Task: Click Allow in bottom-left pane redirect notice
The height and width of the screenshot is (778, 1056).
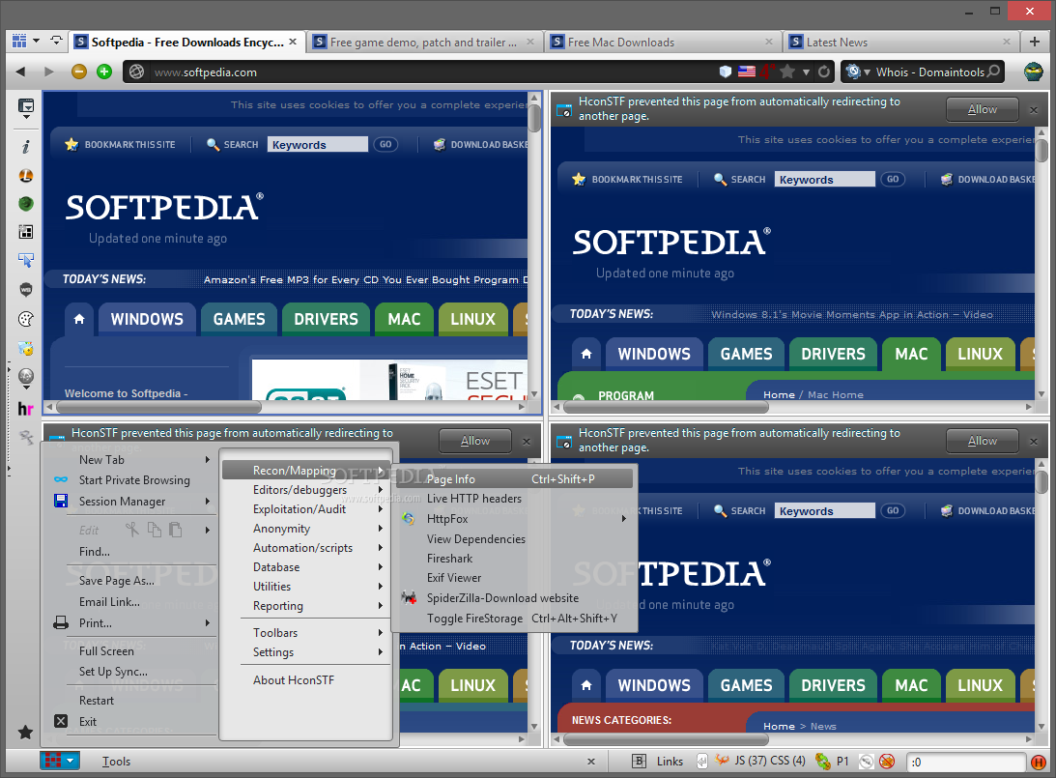Action: 474,441
